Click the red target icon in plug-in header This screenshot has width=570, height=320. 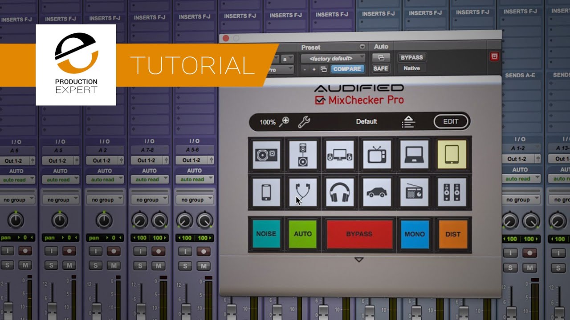[494, 56]
